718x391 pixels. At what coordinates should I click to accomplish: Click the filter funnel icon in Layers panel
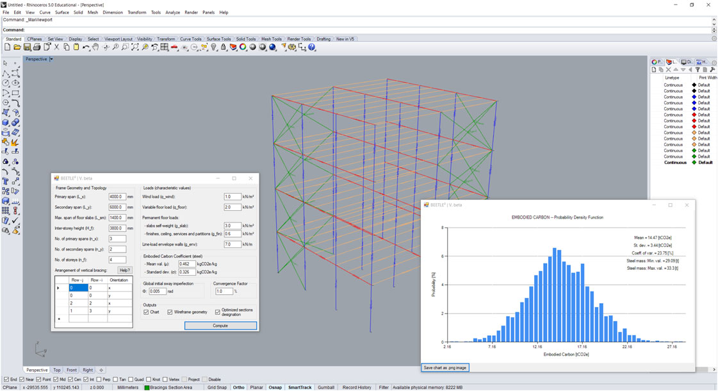698,70
